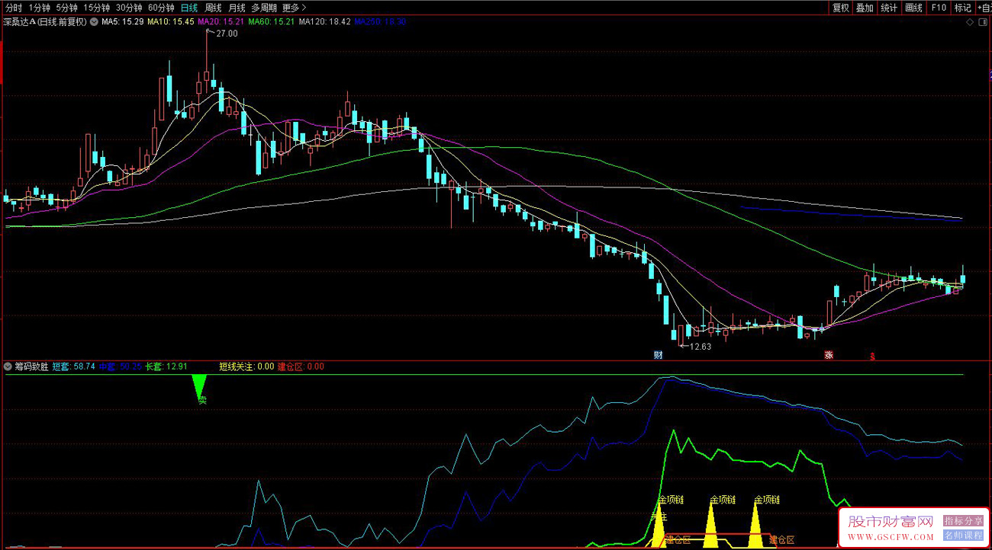Click the 财 marker below the candlesticks
This screenshot has width=992, height=550.
(658, 355)
